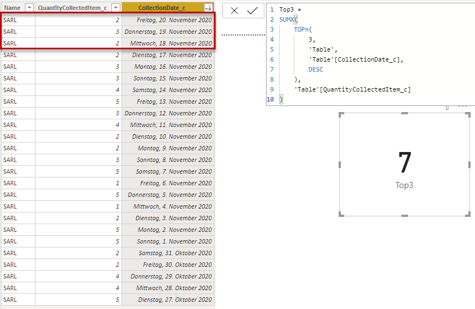The image size is (475, 309).
Task: Select the cell Montag, 9. November 2020
Action: (168, 148)
